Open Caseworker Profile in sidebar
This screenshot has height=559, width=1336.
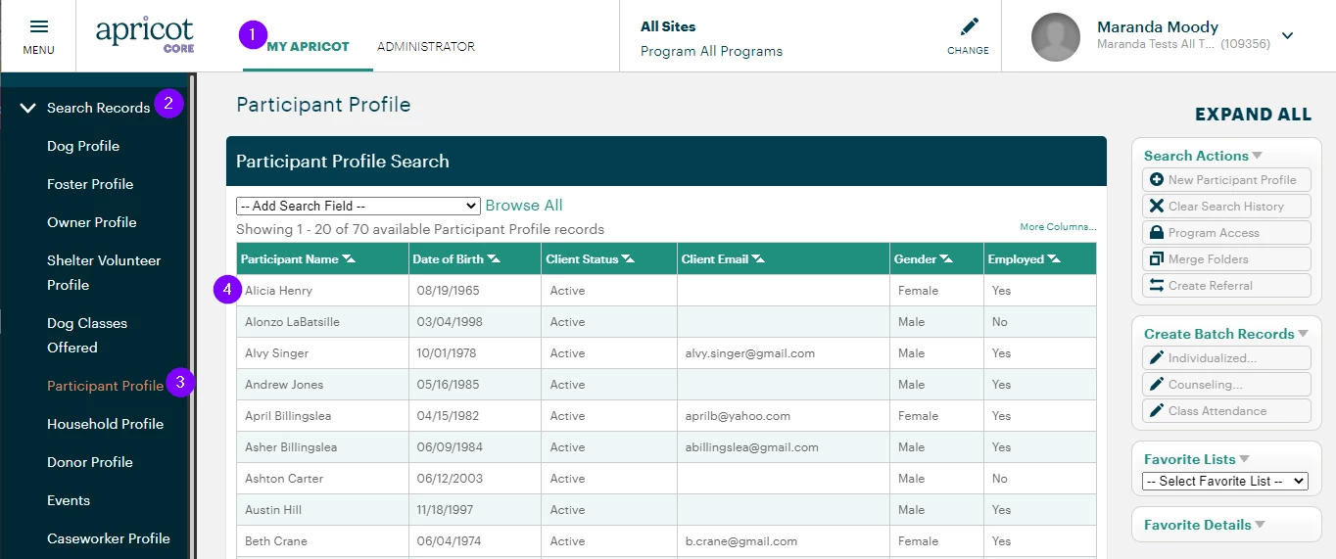click(x=109, y=538)
